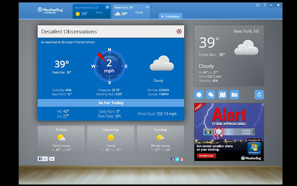Click the Sunset: 7:09PM text
The width and height of the screenshot is (297, 186).
point(158,94)
